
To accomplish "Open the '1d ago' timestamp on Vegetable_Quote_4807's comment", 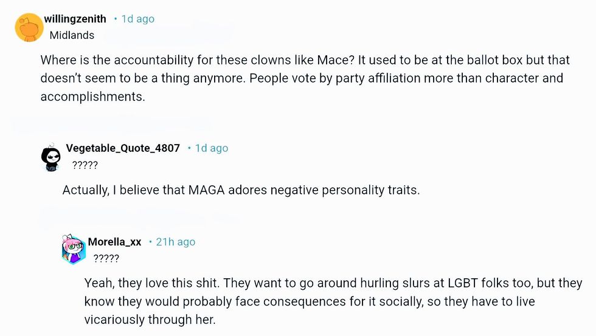I will (211, 148).
